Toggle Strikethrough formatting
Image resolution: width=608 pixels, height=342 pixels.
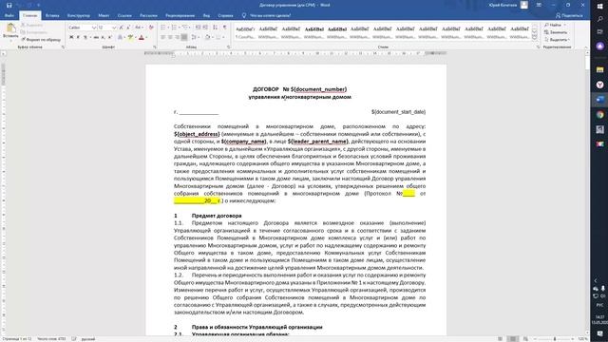[x=96, y=37]
